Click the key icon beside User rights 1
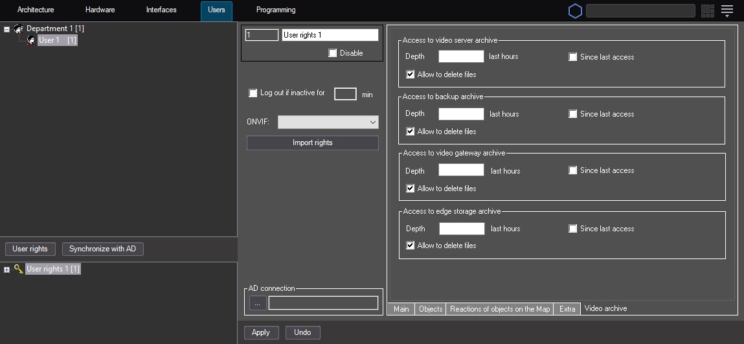The width and height of the screenshot is (744, 344). 19,269
